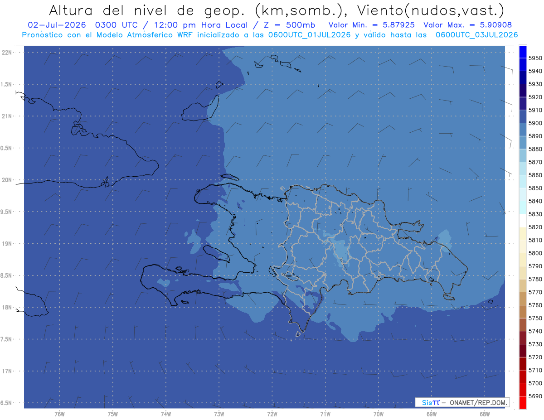Click the '72W' longitude label
This screenshot has height=420, width=544.
pos(272,414)
